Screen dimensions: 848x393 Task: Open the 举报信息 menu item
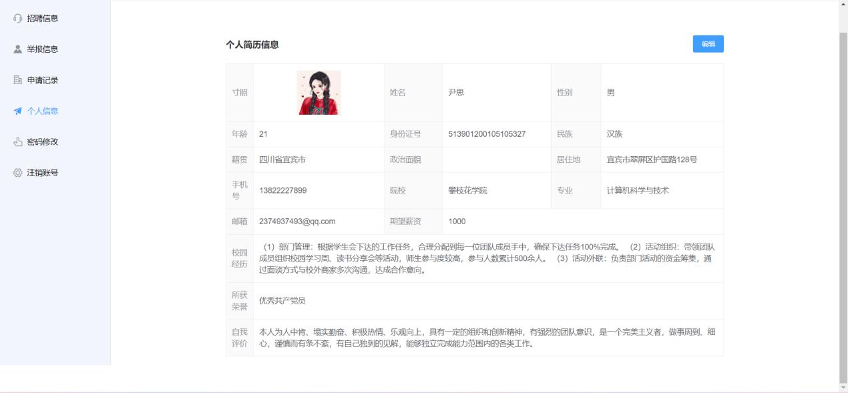pos(55,49)
